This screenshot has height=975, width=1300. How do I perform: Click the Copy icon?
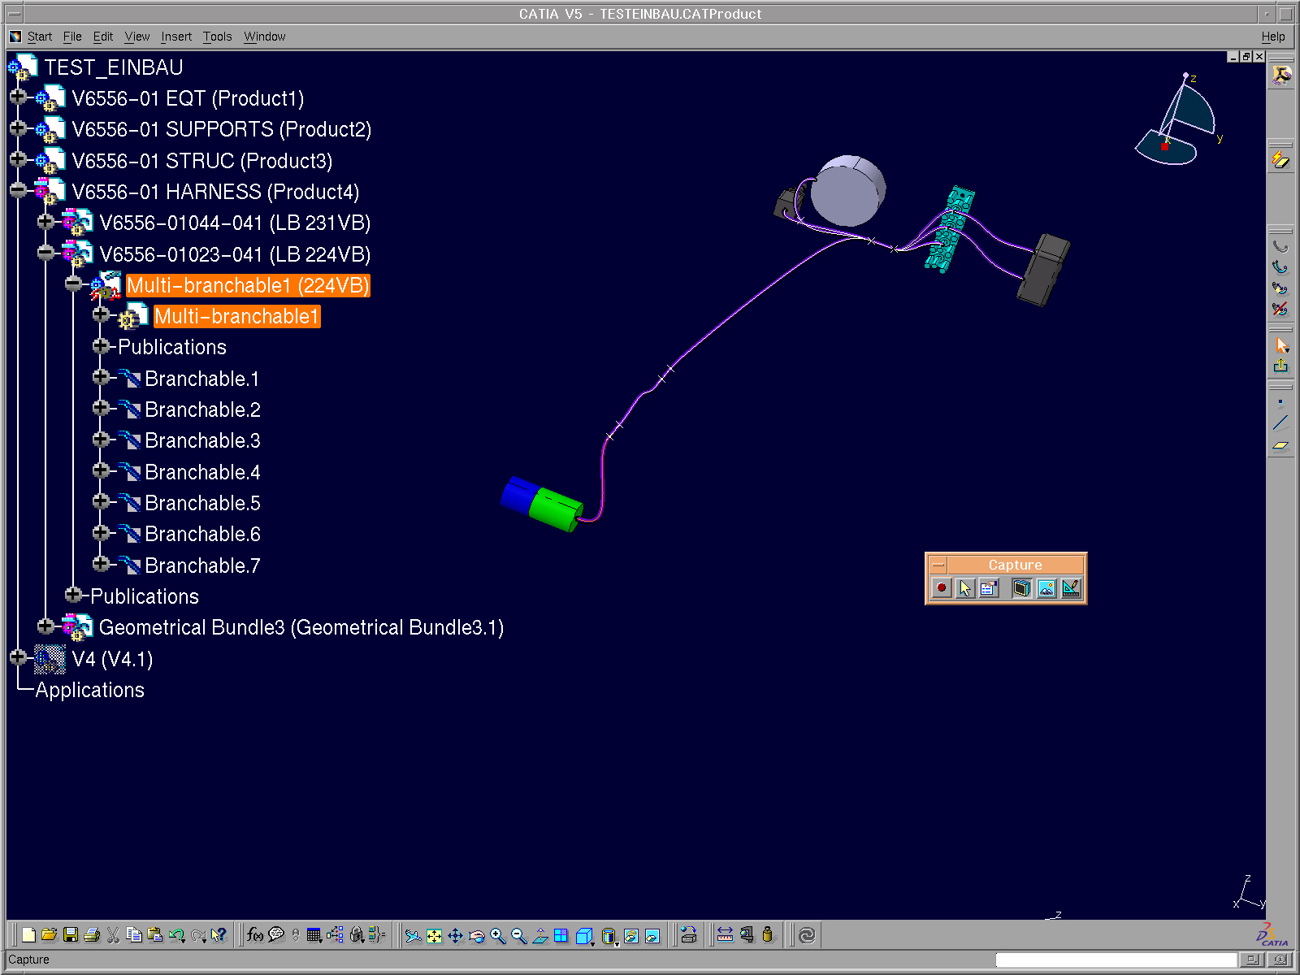(134, 935)
